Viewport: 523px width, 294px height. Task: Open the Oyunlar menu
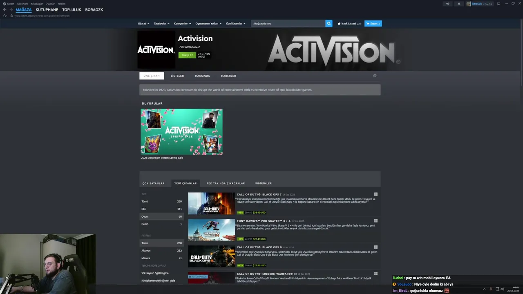point(50,4)
